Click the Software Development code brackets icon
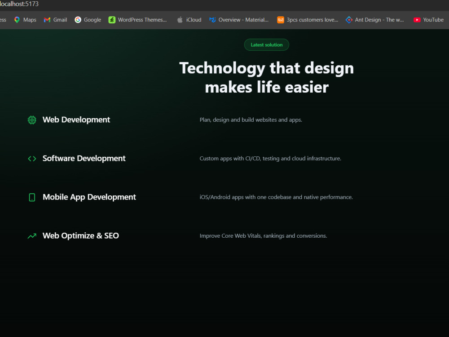Viewport: 449px width, 337px height. tap(32, 159)
